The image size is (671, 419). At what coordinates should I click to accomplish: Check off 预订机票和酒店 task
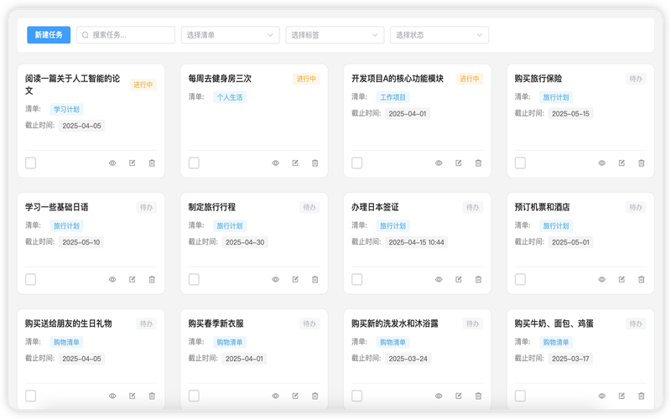[520, 280]
